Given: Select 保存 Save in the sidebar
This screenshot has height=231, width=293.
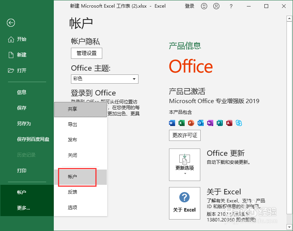Looking at the screenshot, I should pyautogui.click(x=22, y=108).
